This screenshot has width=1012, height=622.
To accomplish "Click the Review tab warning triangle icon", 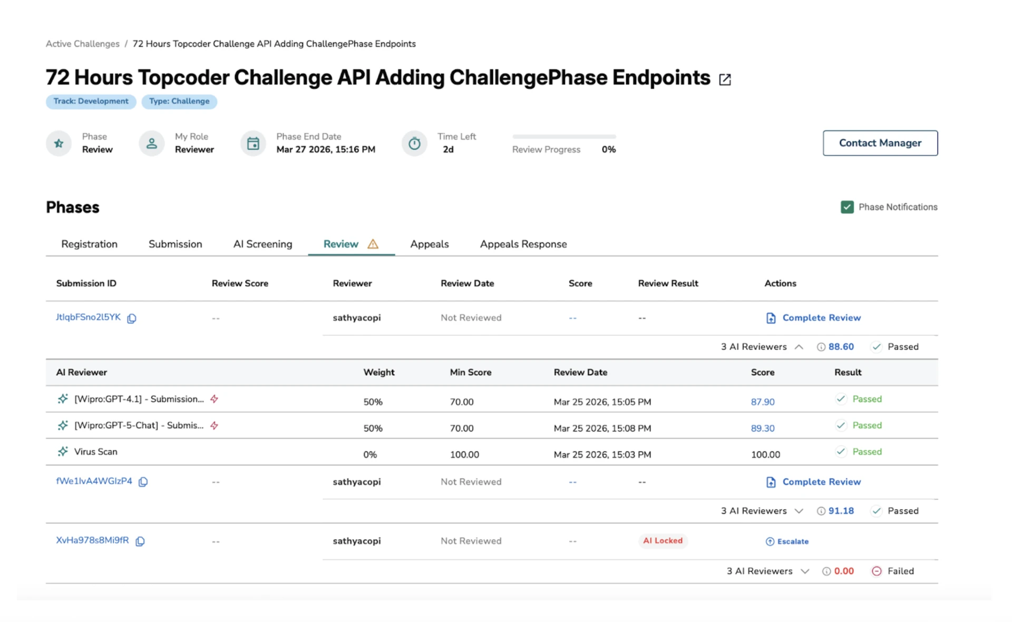I will coord(373,244).
